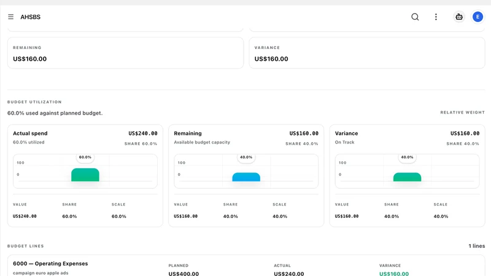This screenshot has height=276, width=491.
Task: Click the Actual spend card title
Action: tap(30, 133)
